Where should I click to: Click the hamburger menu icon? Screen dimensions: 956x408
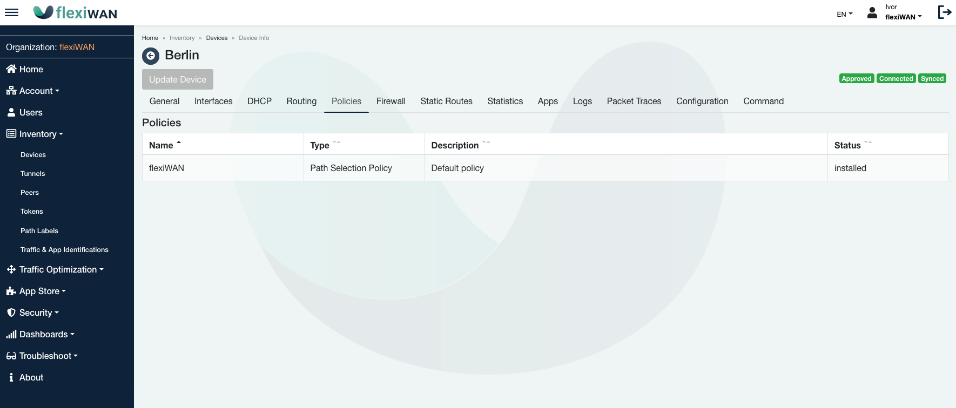11,12
